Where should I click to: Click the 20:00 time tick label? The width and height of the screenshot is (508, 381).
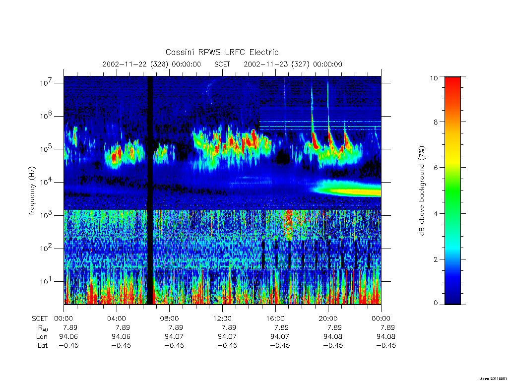[x=328, y=318]
